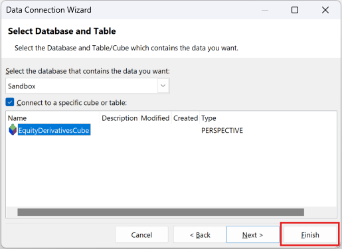The width and height of the screenshot is (342, 249).
Task: Close the Data Connection Wizard window
Action: click(x=325, y=10)
